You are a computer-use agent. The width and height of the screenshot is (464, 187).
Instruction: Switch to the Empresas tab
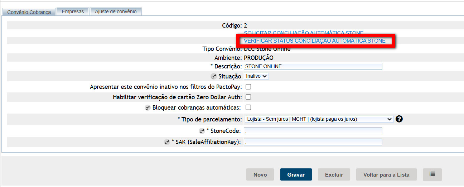point(73,11)
